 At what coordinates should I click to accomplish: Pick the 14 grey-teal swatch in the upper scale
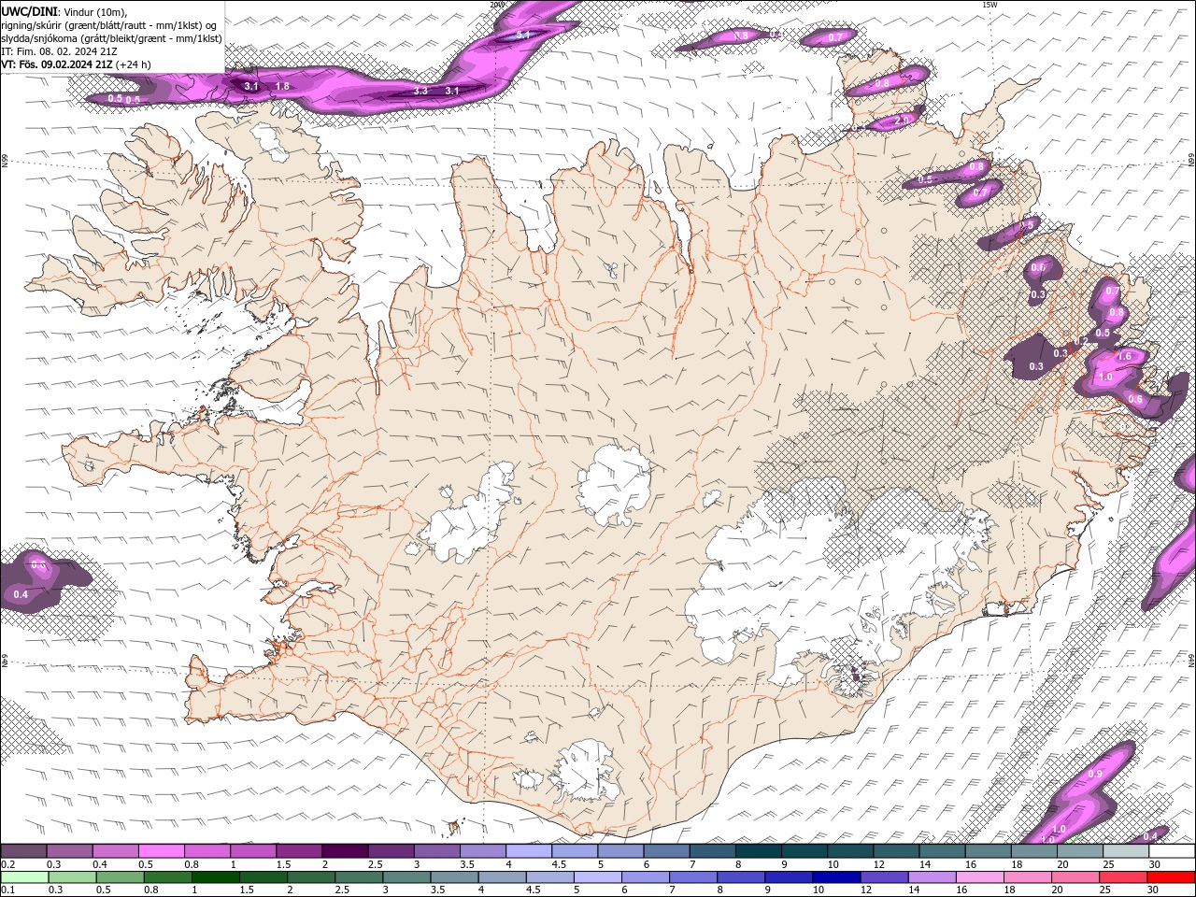tap(943, 851)
